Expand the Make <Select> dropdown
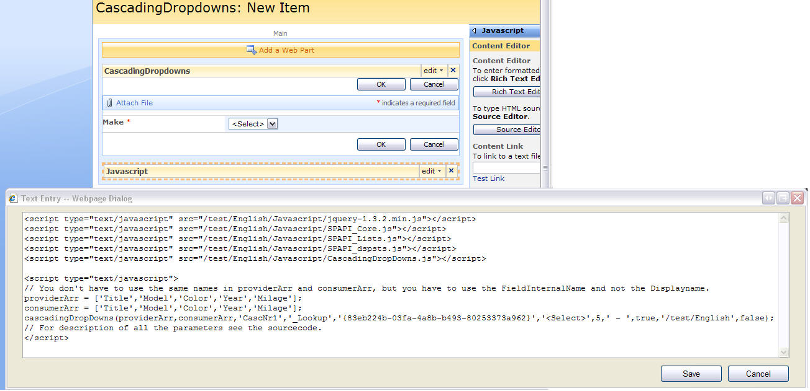The image size is (810, 391). (272, 124)
